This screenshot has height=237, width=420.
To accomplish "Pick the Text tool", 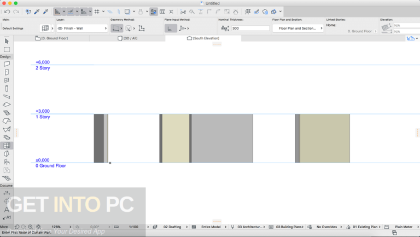I will [x=7, y=210].
